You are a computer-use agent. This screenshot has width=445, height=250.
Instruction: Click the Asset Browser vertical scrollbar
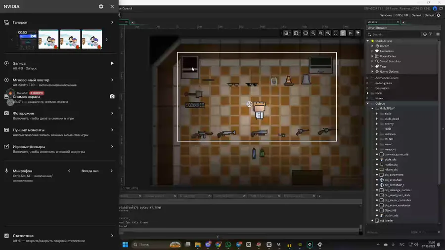pos(440,112)
